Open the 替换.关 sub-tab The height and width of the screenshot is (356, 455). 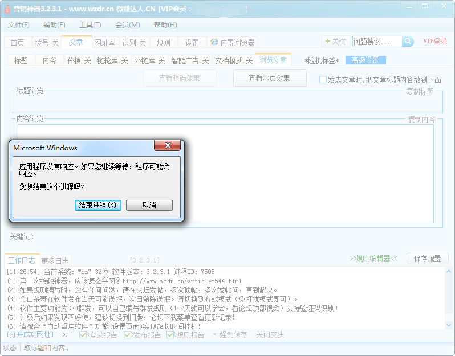coord(79,60)
